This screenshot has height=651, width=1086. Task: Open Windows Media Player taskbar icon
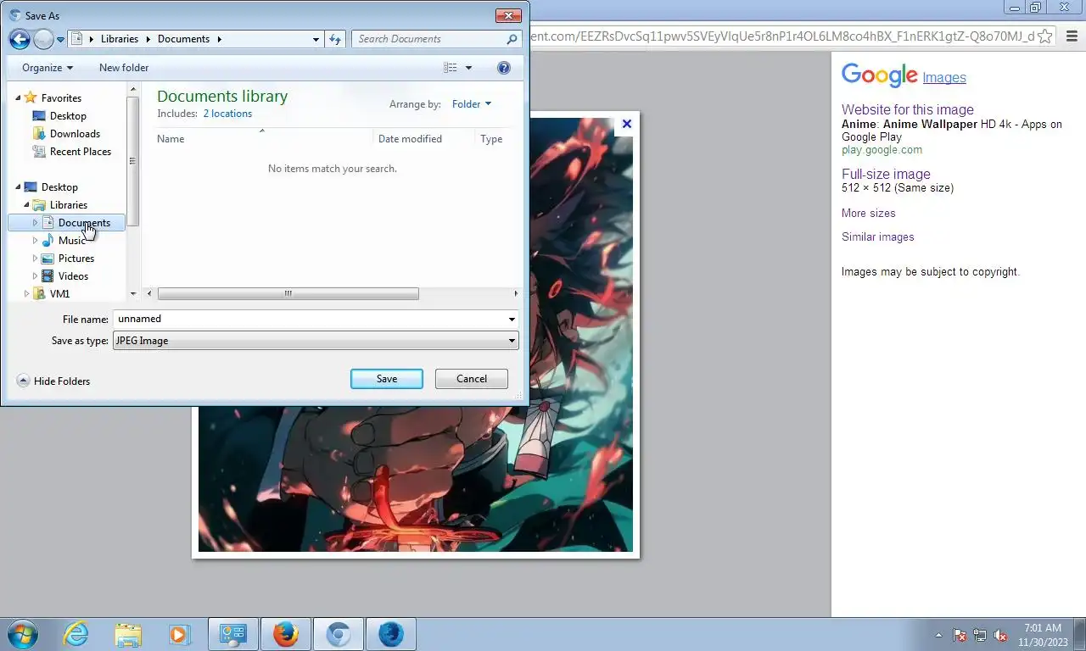pyautogui.click(x=179, y=634)
